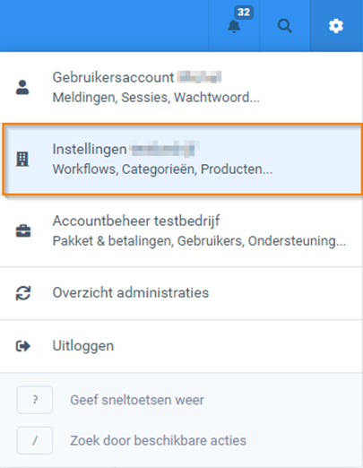
Task: Choose Uitloggen to log out
Action: click(181, 346)
